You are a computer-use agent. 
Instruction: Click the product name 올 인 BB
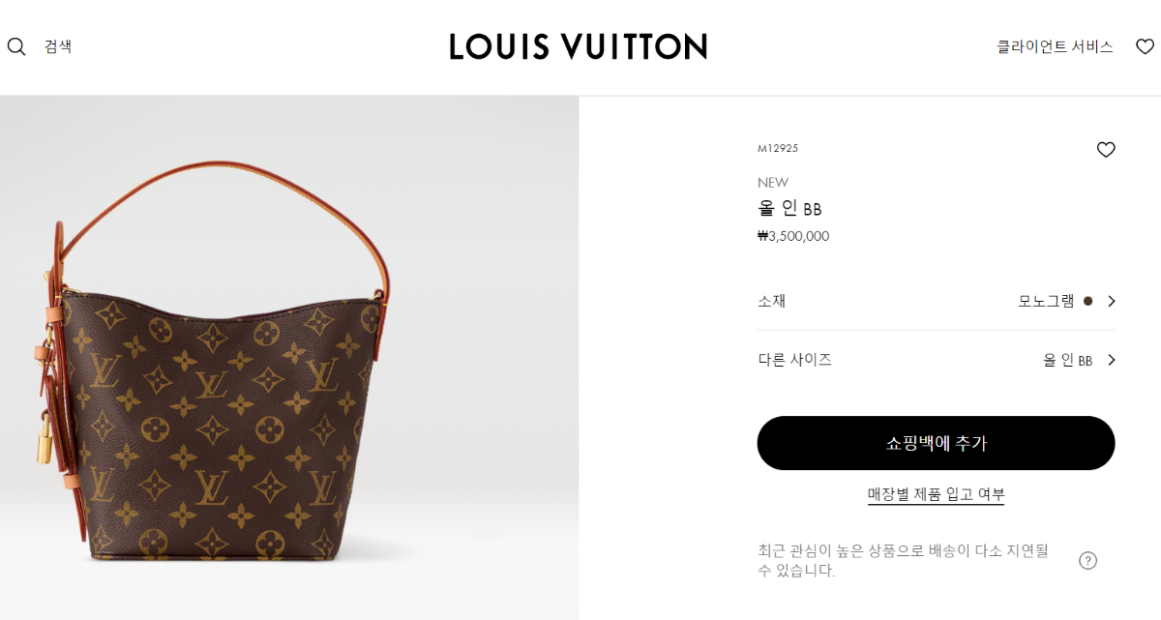click(789, 208)
